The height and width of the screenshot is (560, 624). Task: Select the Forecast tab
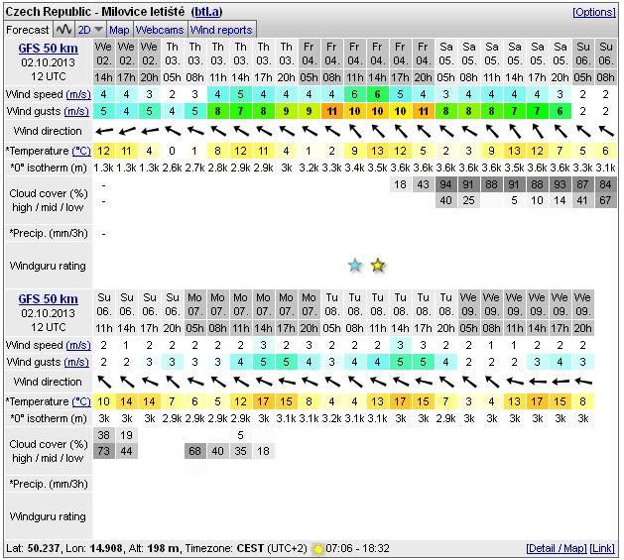point(27,30)
